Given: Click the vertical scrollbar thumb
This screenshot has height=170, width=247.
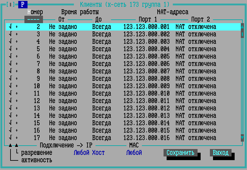Looking at the screenshot, I should point(242,34).
